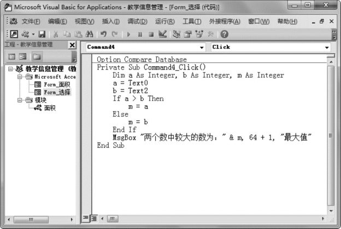The height and width of the screenshot is (229, 341).
Task: Copy selection using toolbar Copy icon
Action: coord(67,35)
